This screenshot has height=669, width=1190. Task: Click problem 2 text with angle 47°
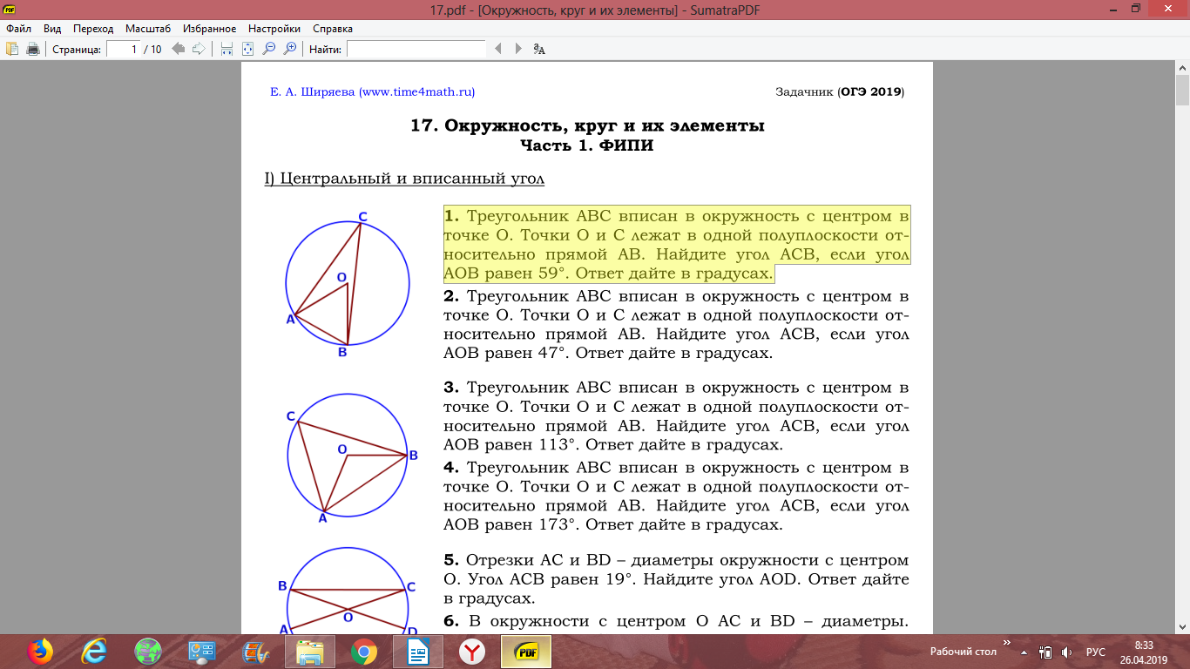click(x=676, y=324)
